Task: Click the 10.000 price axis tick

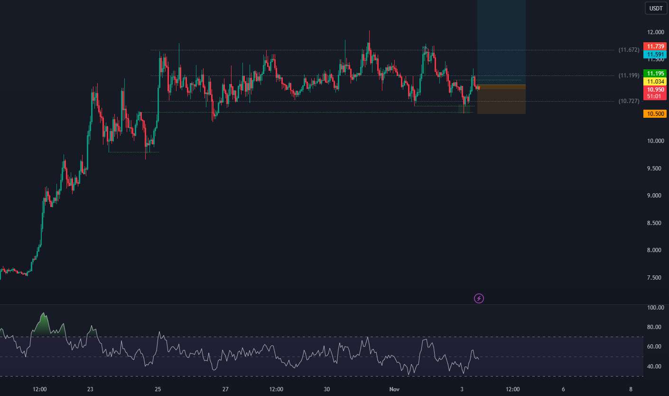Action: pos(656,141)
